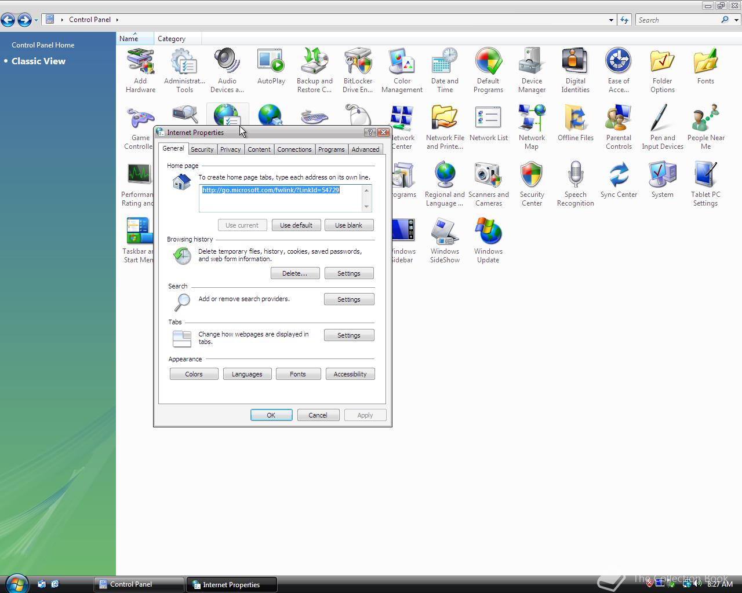Open Audio Devices applet

click(x=227, y=71)
